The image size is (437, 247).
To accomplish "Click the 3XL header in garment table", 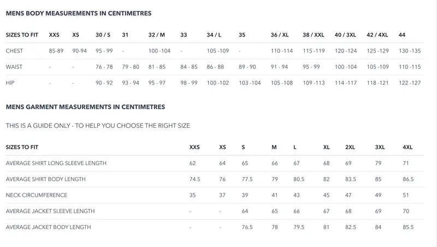I will coord(380,148).
